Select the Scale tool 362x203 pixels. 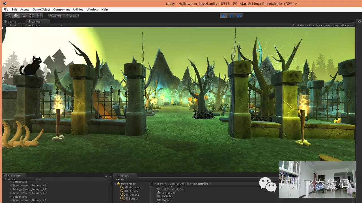tap(31, 16)
